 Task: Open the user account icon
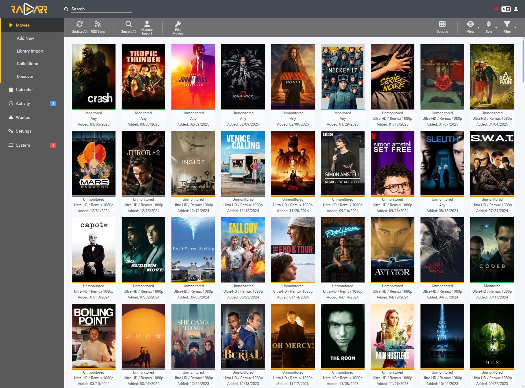pos(516,9)
